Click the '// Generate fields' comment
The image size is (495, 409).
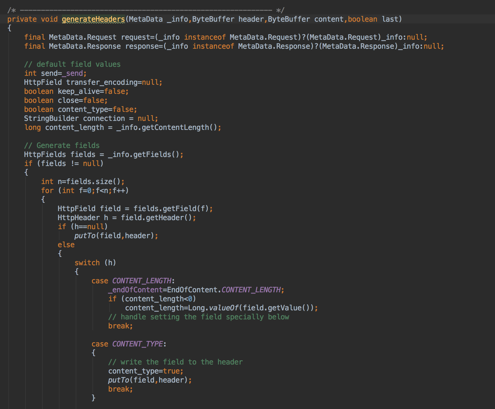click(62, 146)
